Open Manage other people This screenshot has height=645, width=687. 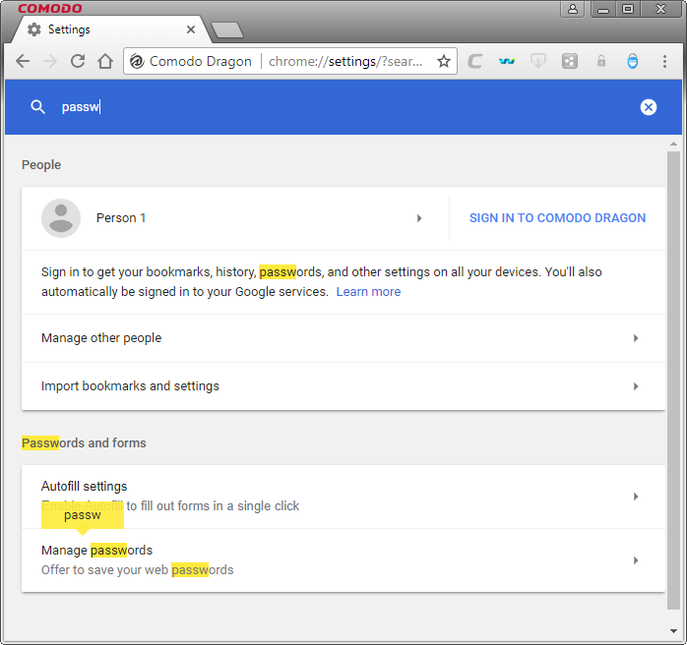point(343,338)
